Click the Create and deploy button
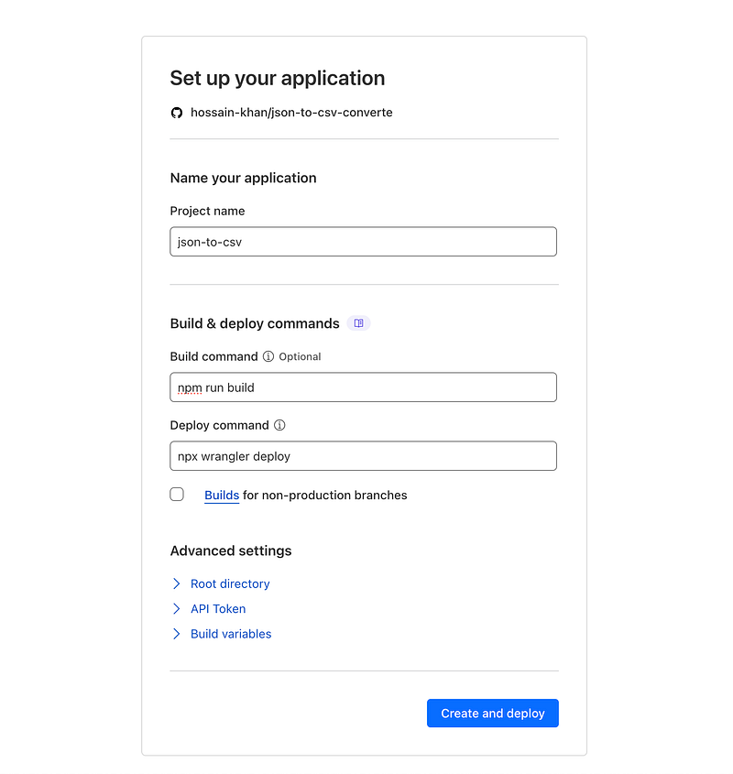This screenshot has width=733, height=774. (x=492, y=714)
